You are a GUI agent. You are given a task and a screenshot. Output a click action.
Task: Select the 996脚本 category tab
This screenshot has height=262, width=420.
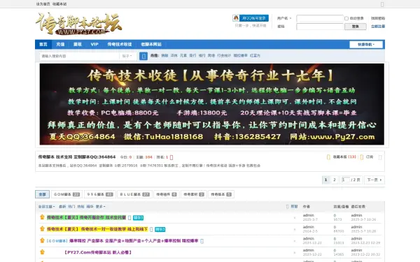[x=100, y=194]
